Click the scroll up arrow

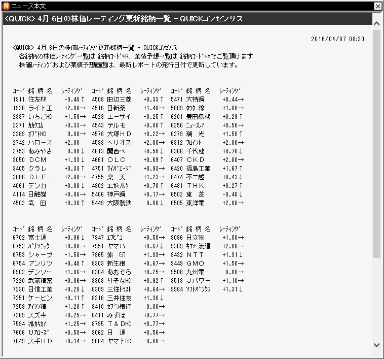(376, 24)
